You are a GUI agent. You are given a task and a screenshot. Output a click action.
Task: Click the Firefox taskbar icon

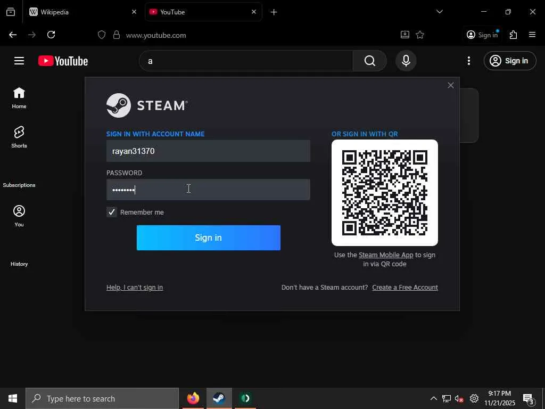pyautogui.click(x=193, y=398)
